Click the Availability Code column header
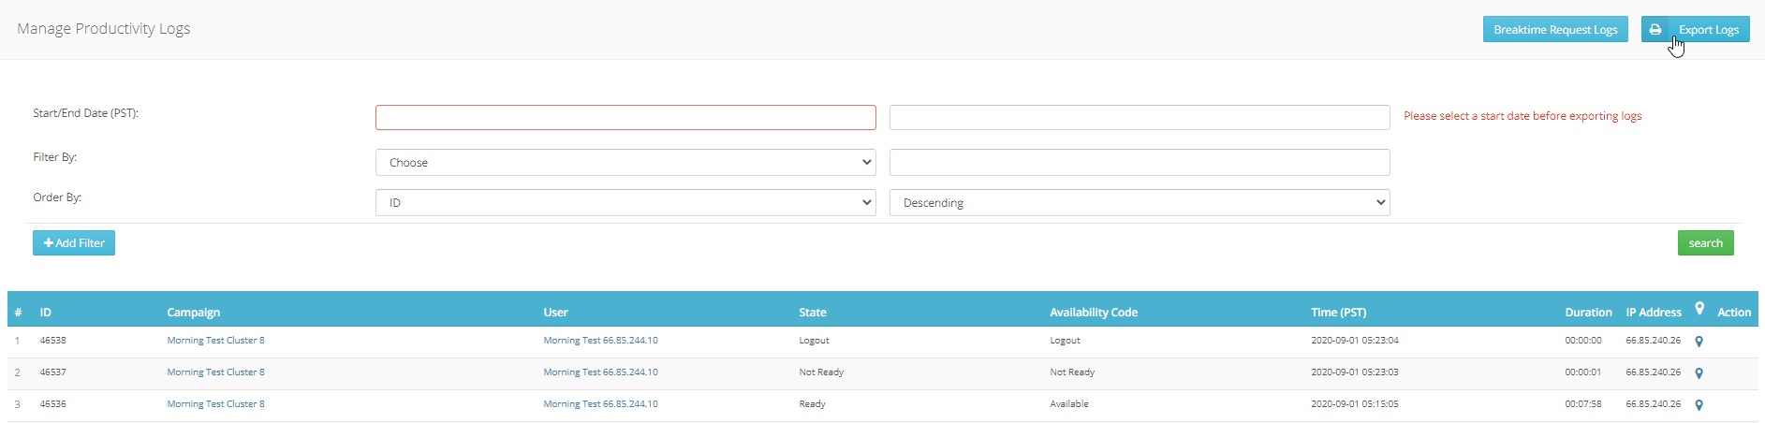This screenshot has width=1765, height=423. [x=1094, y=313]
